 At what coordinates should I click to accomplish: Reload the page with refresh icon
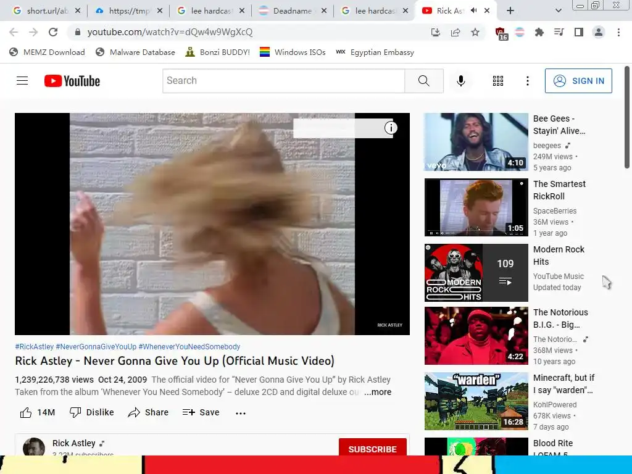[x=53, y=32]
